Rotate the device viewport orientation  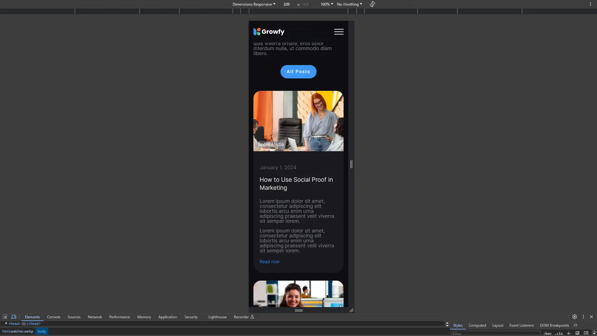pyautogui.click(x=372, y=4)
